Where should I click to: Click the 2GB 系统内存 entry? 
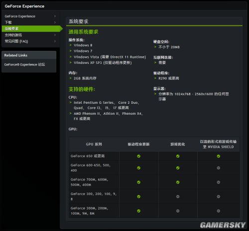85,78
